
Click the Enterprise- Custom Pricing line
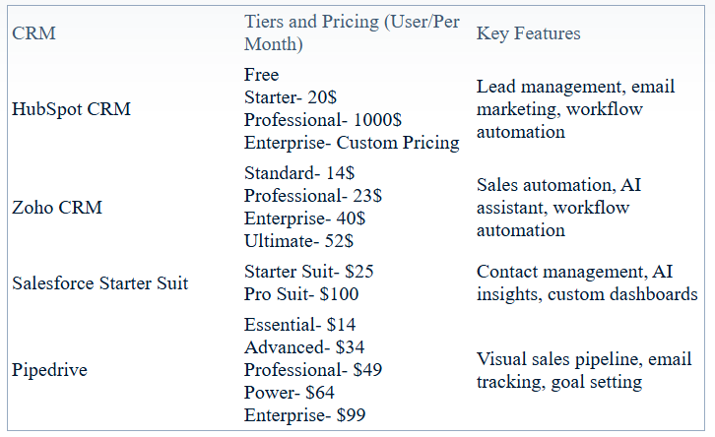(352, 143)
